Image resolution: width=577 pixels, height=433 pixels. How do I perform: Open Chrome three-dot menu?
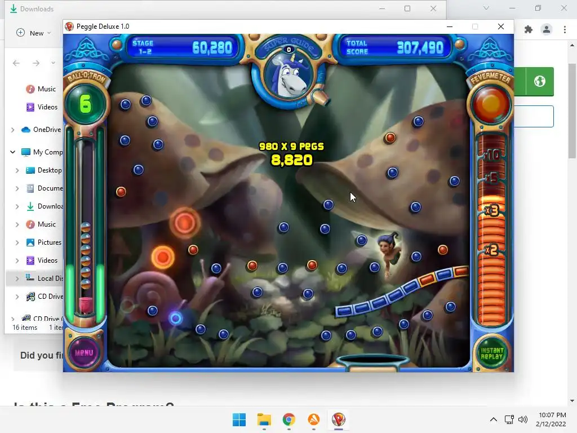[565, 29]
